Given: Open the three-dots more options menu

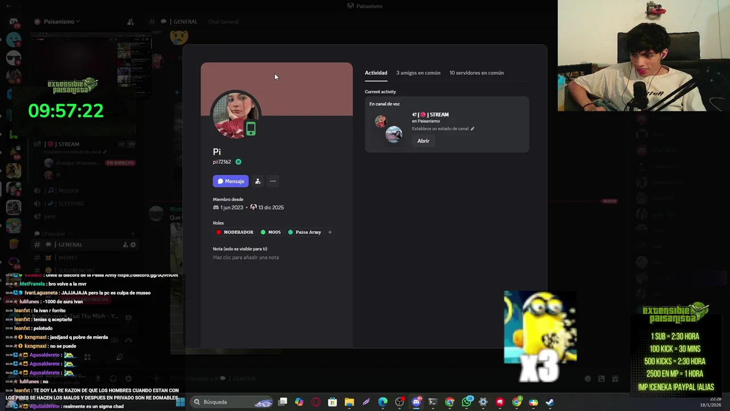Looking at the screenshot, I should tap(273, 181).
